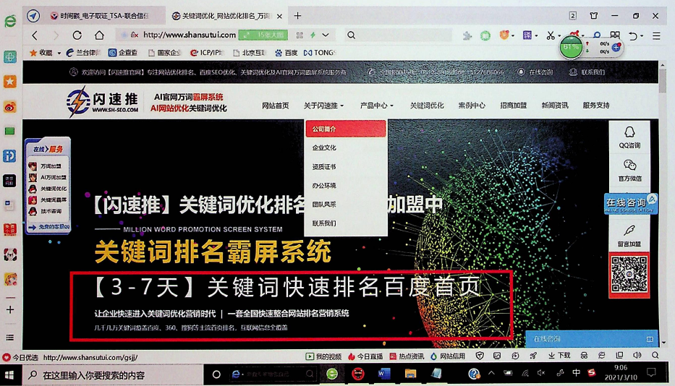Click the address bar URL www.shansutui.com
This screenshot has width=675, height=386.
[190, 35]
